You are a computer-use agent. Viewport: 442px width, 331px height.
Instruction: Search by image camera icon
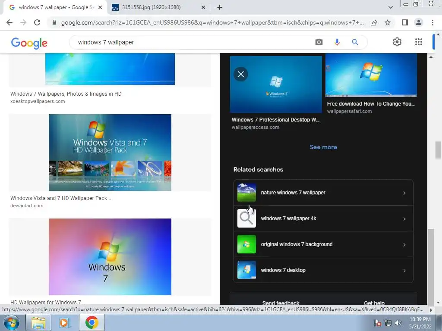(x=319, y=42)
